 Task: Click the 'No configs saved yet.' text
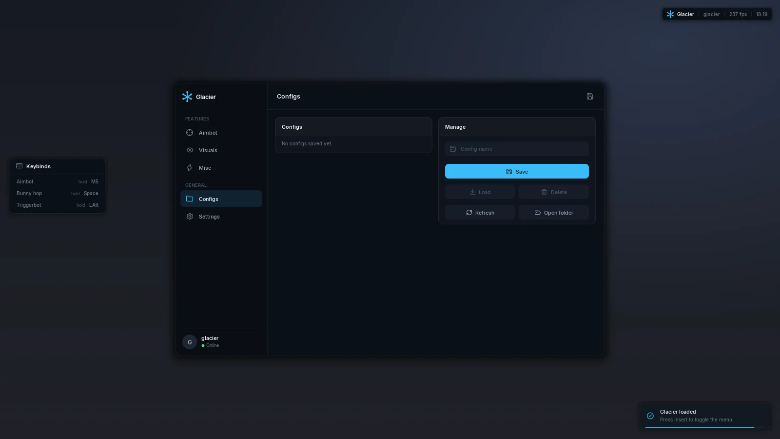[307, 143]
